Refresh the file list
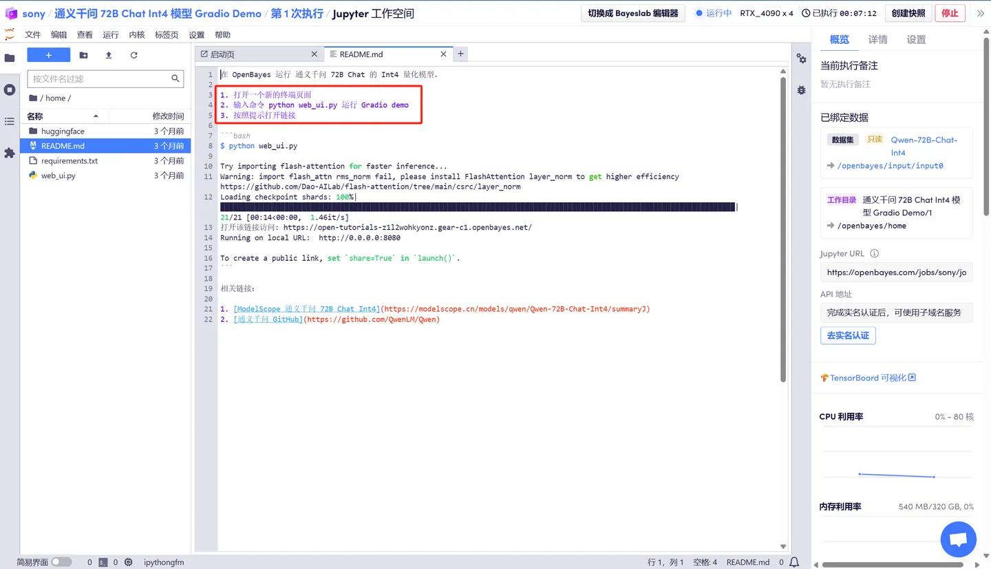The image size is (991, 569). coord(134,55)
